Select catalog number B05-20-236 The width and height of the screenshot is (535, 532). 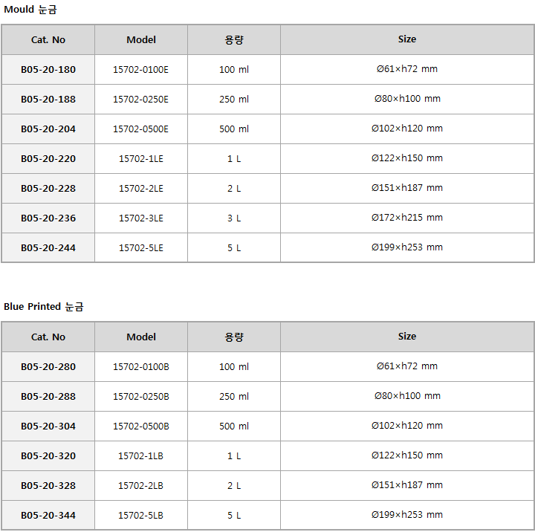click(x=48, y=218)
